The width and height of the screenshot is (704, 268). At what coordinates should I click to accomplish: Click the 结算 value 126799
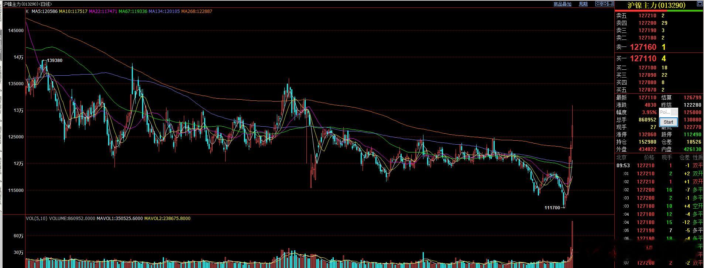[692, 98]
